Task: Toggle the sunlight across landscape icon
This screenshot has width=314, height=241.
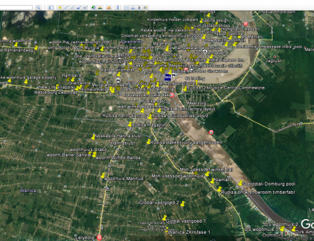Action: [x=100, y=8]
